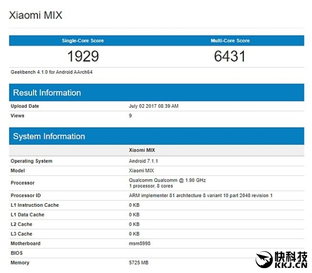Click the Views count 9

point(130,116)
